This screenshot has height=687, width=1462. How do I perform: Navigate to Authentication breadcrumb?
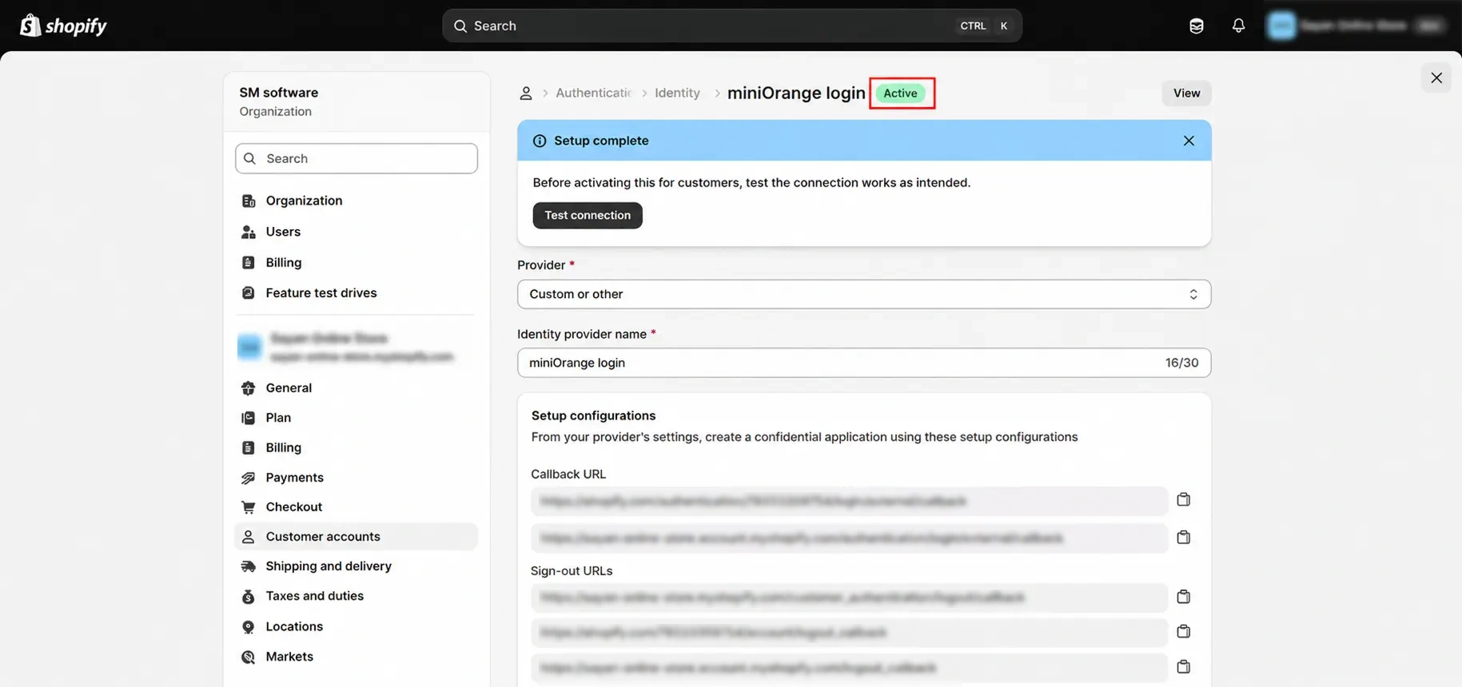click(x=593, y=93)
